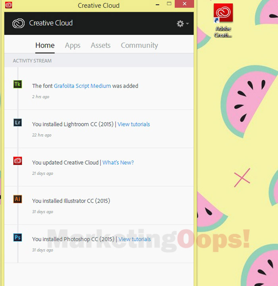This screenshot has height=286, width=278.
Task: Open the Assets tab
Action: pos(100,45)
